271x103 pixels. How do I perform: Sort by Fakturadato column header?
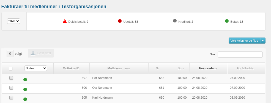[x=208, y=68]
